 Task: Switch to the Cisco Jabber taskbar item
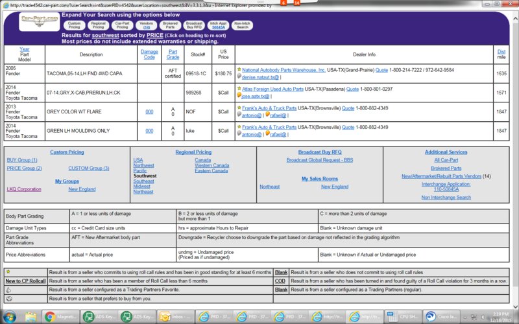pos(442,317)
